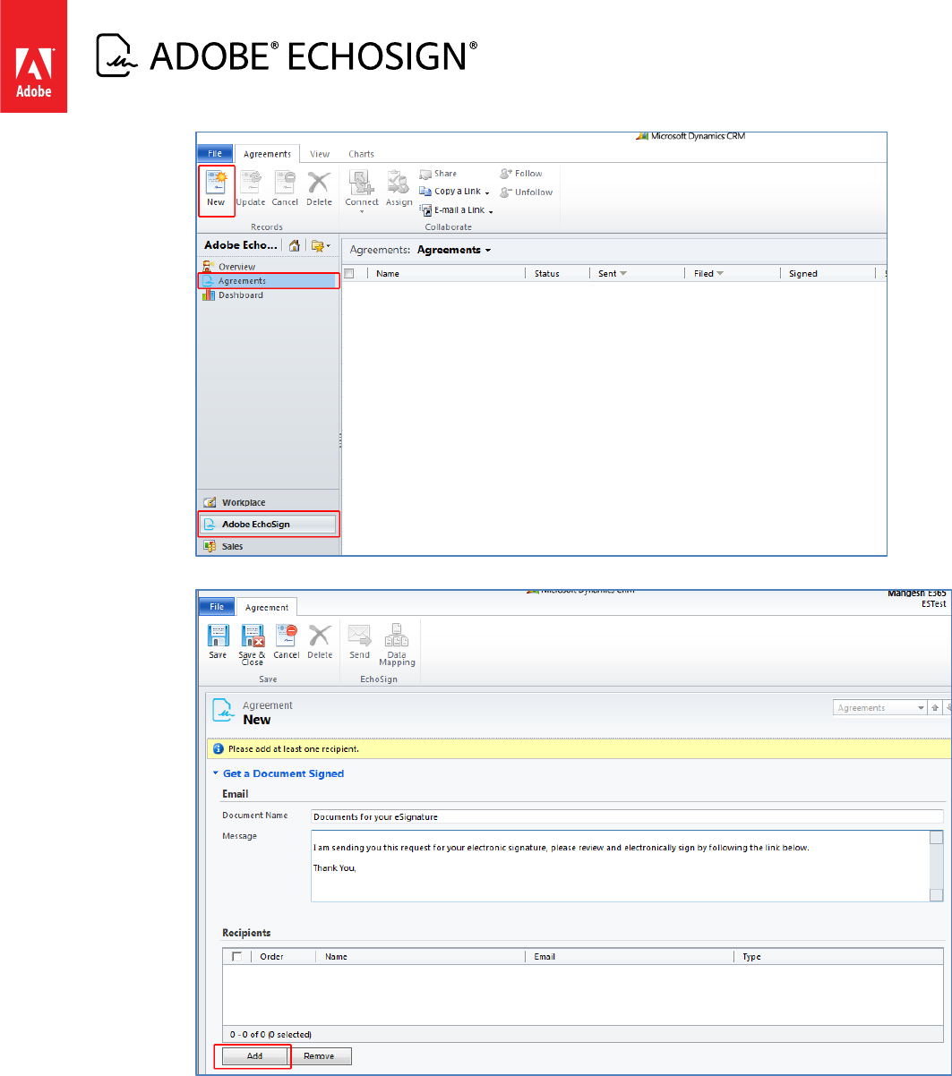Open the Workplace area
952x1076 pixels.
click(269, 503)
